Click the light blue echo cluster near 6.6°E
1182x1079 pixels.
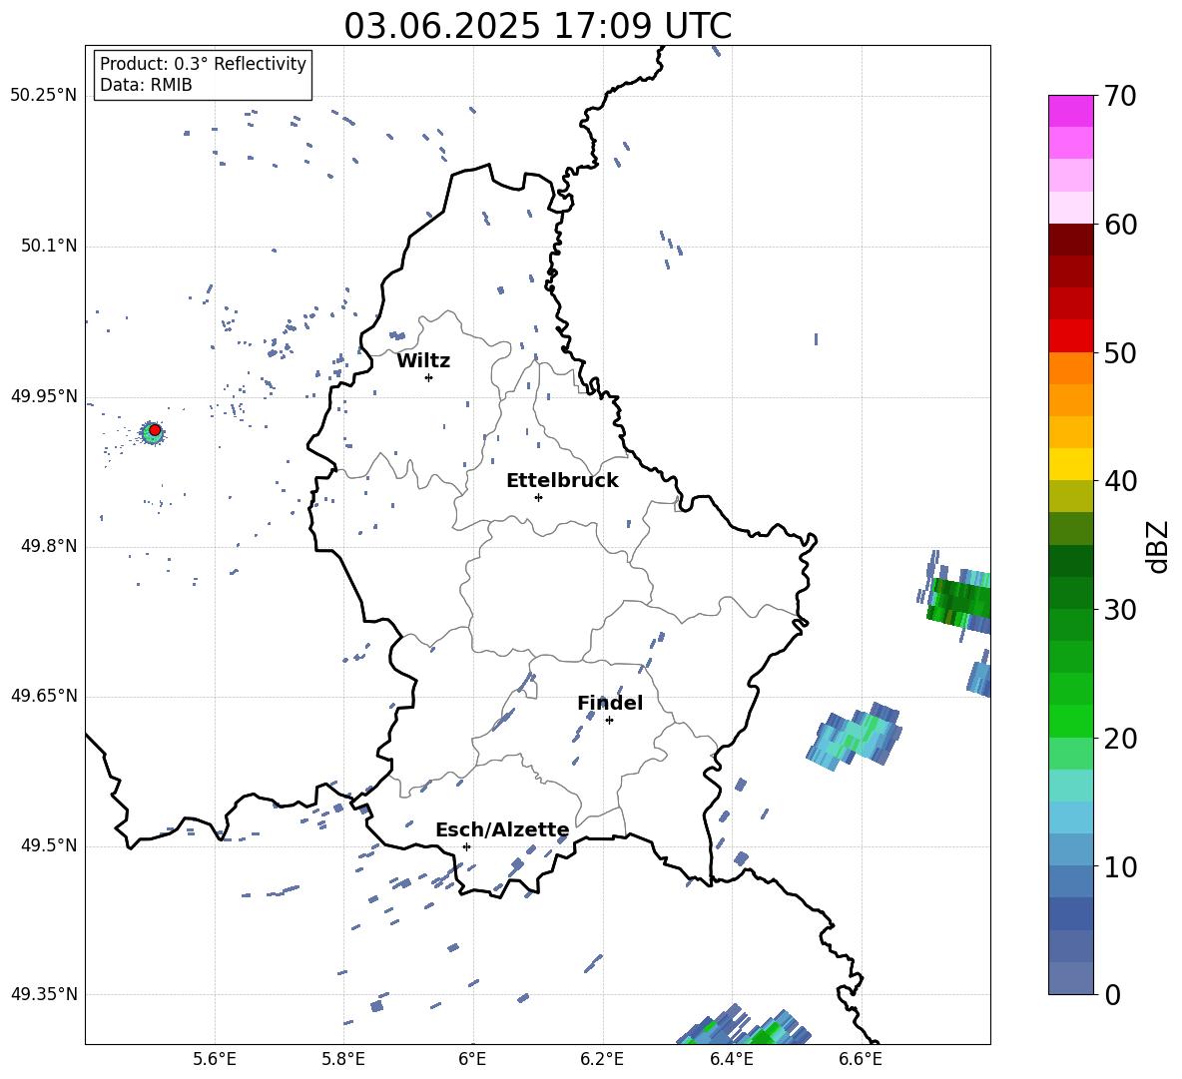click(855, 736)
